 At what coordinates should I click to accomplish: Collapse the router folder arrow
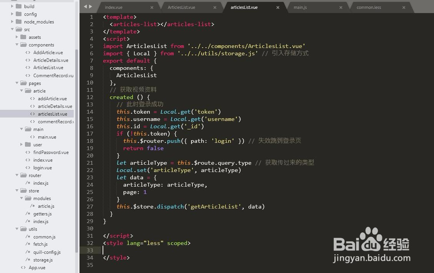pos(16,175)
